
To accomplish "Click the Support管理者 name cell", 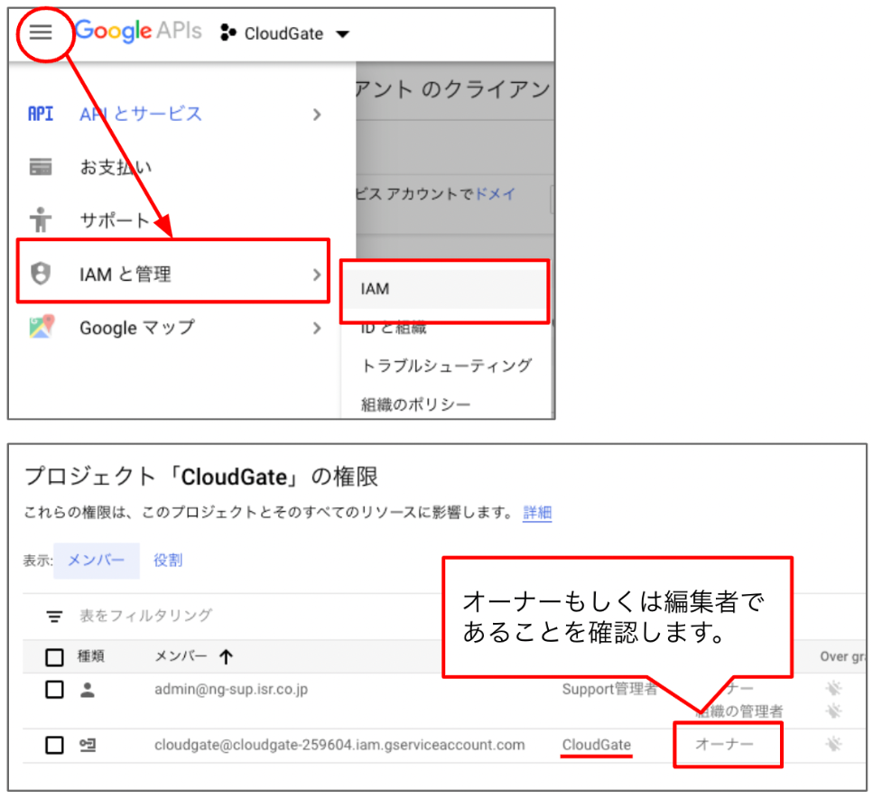I will click(609, 690).
